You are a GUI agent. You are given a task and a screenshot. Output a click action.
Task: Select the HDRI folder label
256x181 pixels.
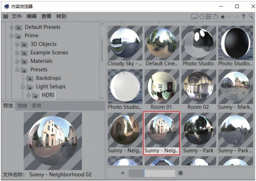pos(48,95)
